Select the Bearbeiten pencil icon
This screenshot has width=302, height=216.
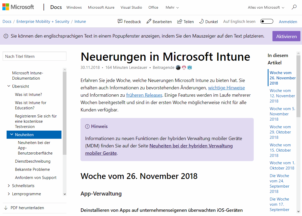pos(148,21)
